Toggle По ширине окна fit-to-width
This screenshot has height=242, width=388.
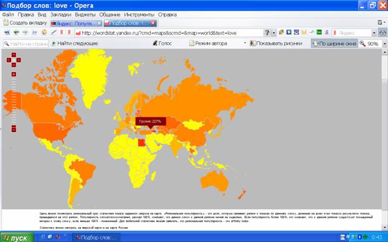[334, 43]
